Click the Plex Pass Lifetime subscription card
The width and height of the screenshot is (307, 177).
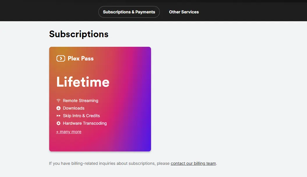(x=100, y=99)
